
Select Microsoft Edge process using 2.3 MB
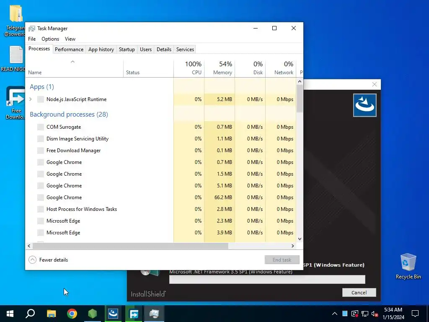161,221
